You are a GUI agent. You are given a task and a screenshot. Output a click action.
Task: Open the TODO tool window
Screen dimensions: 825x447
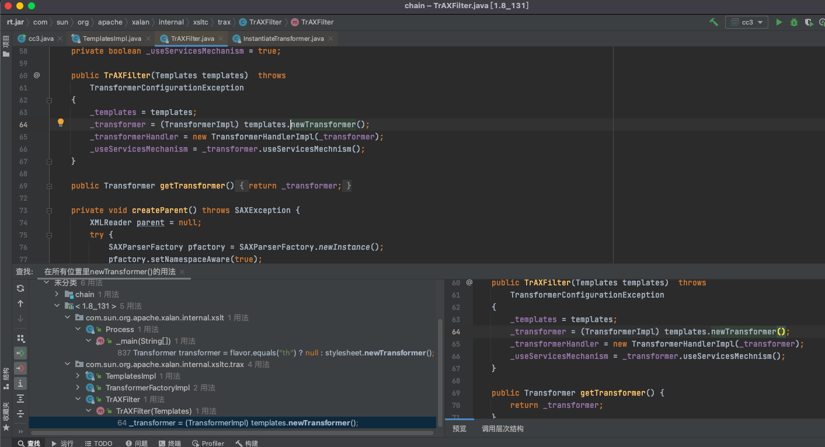[99, 443]
